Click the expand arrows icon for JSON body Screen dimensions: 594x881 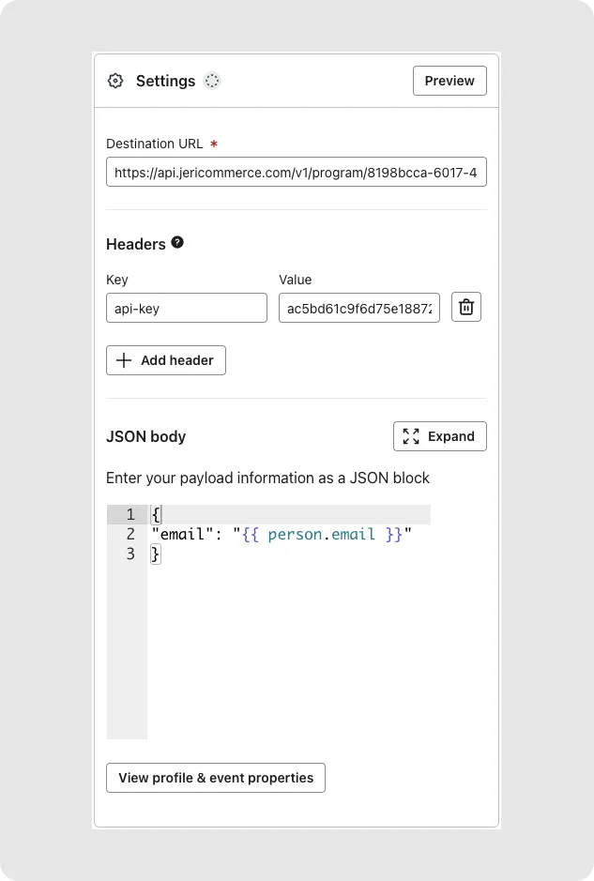(x=411, y=436)
